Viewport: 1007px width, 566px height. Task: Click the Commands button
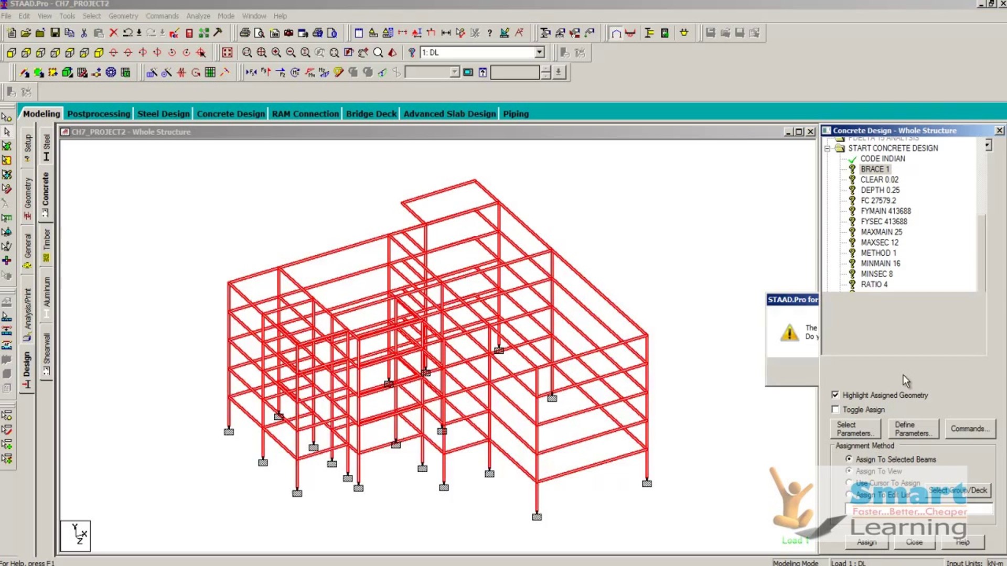[970, 429]
